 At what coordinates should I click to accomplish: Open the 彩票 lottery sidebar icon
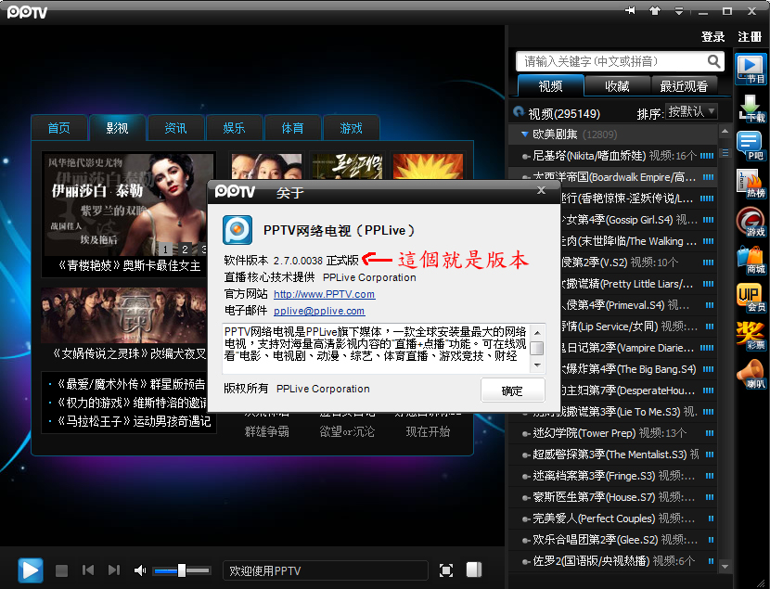[x=751, y=336]
